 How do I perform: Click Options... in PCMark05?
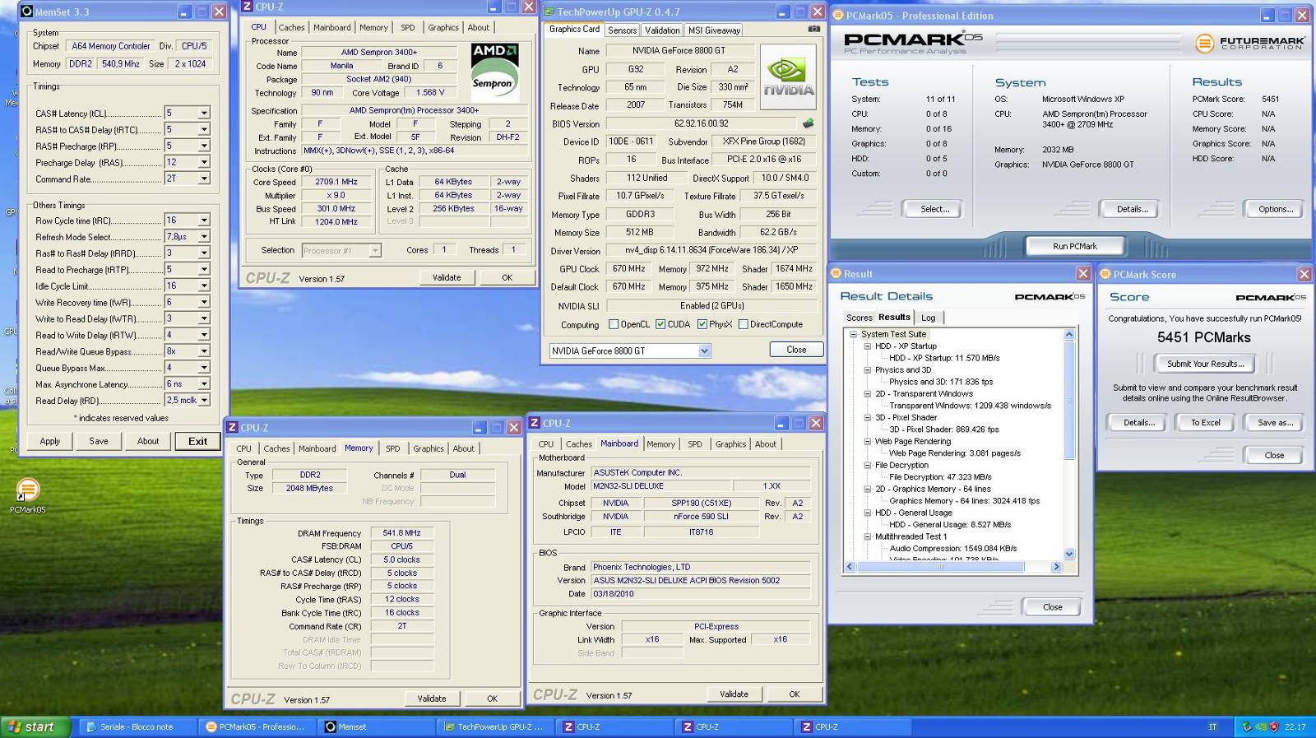1275,209
